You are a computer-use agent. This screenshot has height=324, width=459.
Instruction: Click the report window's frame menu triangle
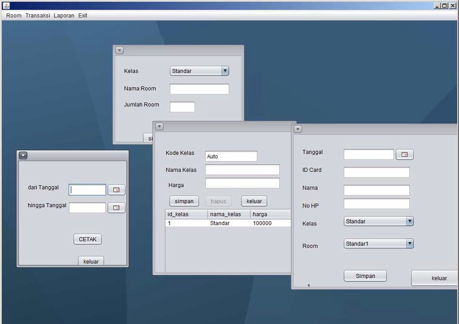23,155
